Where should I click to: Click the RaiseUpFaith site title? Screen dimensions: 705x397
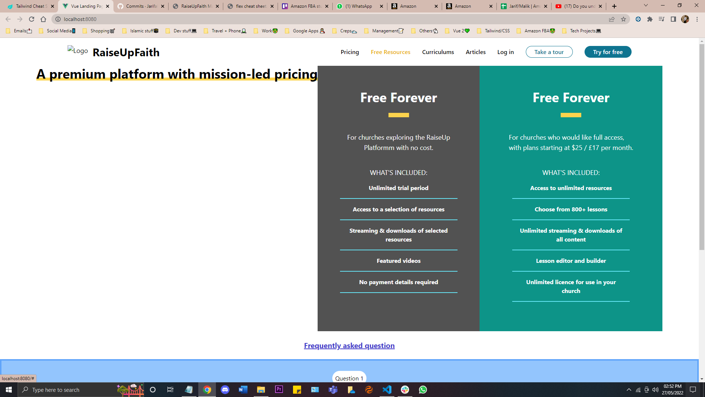[x=126, y=52]
